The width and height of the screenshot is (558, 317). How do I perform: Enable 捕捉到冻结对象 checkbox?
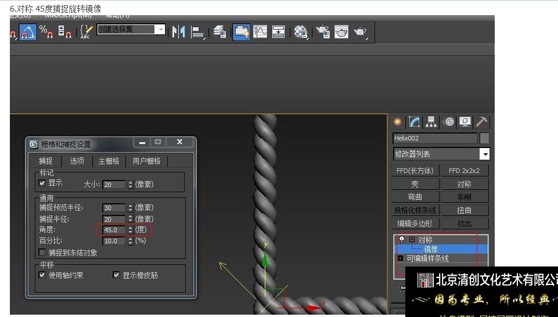pos(42,253)
